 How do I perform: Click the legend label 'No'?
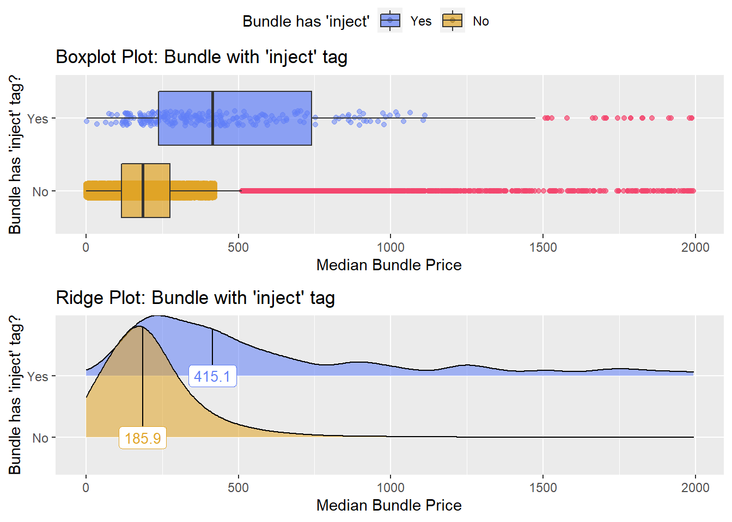[x=480, y=21]
